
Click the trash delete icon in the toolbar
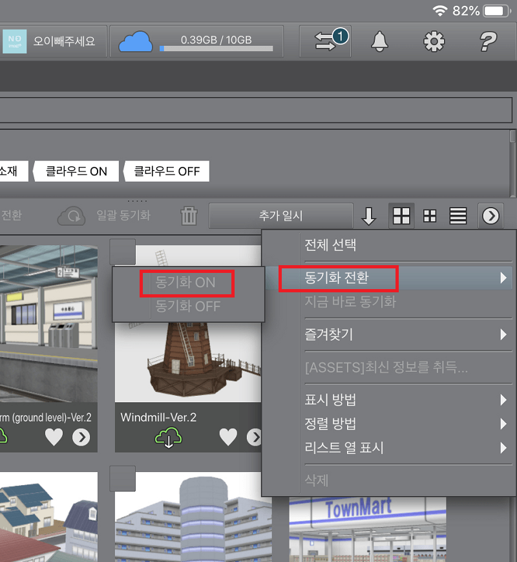(188, 216)
